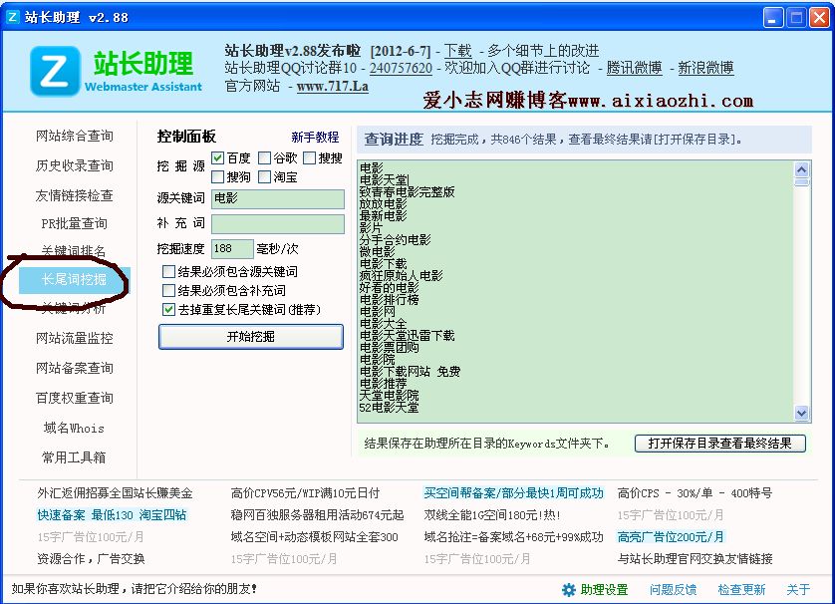
Task: Click the result row 电影天堂迅雷下载
Action: coord(408,336)
